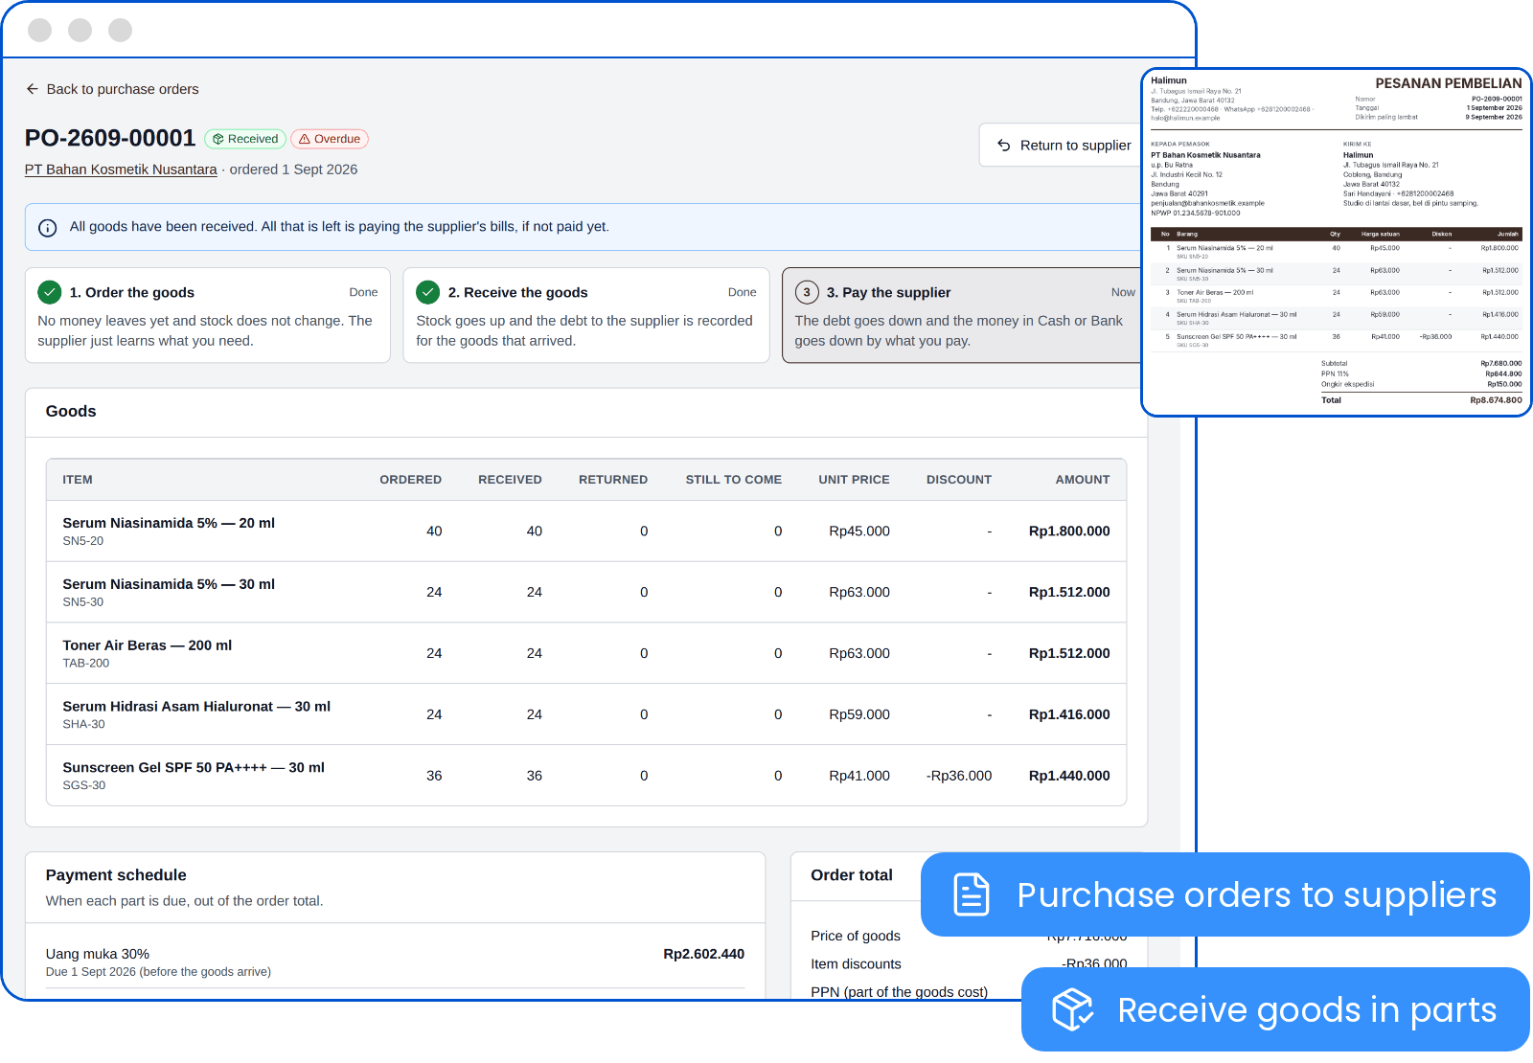The height and width of the screenshot is (1063, 1533).
Task: Go back to purchase orders
Action: pyautogui.click(x=112, y=89)
